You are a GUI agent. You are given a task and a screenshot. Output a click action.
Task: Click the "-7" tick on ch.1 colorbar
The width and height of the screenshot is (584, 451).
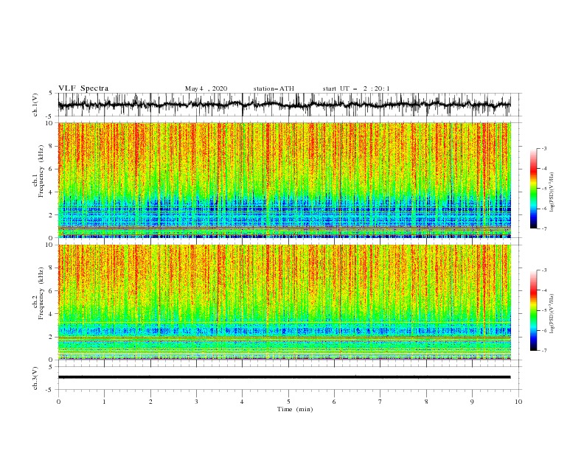(x=544, y=228)
